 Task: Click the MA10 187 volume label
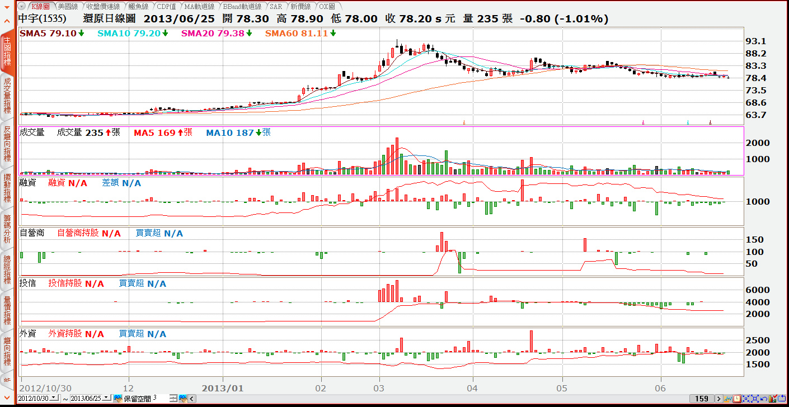pos(238,132)
